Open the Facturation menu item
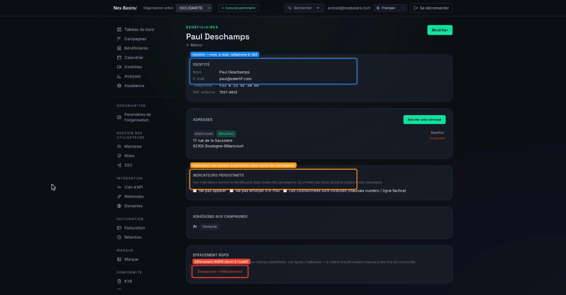Viewport: 566px width, 295px height. tap(135, 228)
